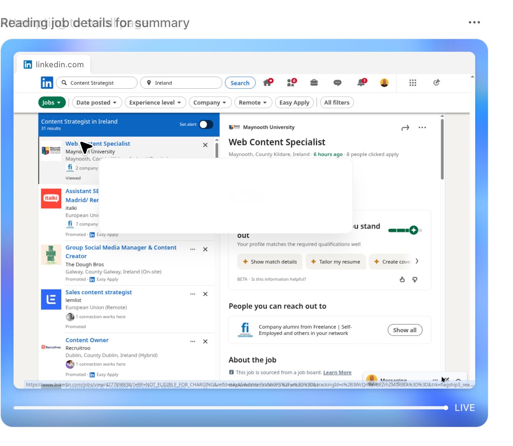513x446 pixels.
Task: Open the Messaging speech bubble icon
Action: click(x=337, y=82)
